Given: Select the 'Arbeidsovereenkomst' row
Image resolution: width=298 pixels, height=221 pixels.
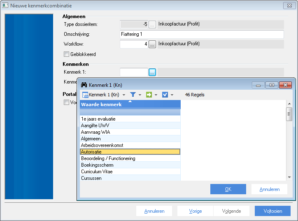Looking at the screenshot, I should click(x=130, y=145).
